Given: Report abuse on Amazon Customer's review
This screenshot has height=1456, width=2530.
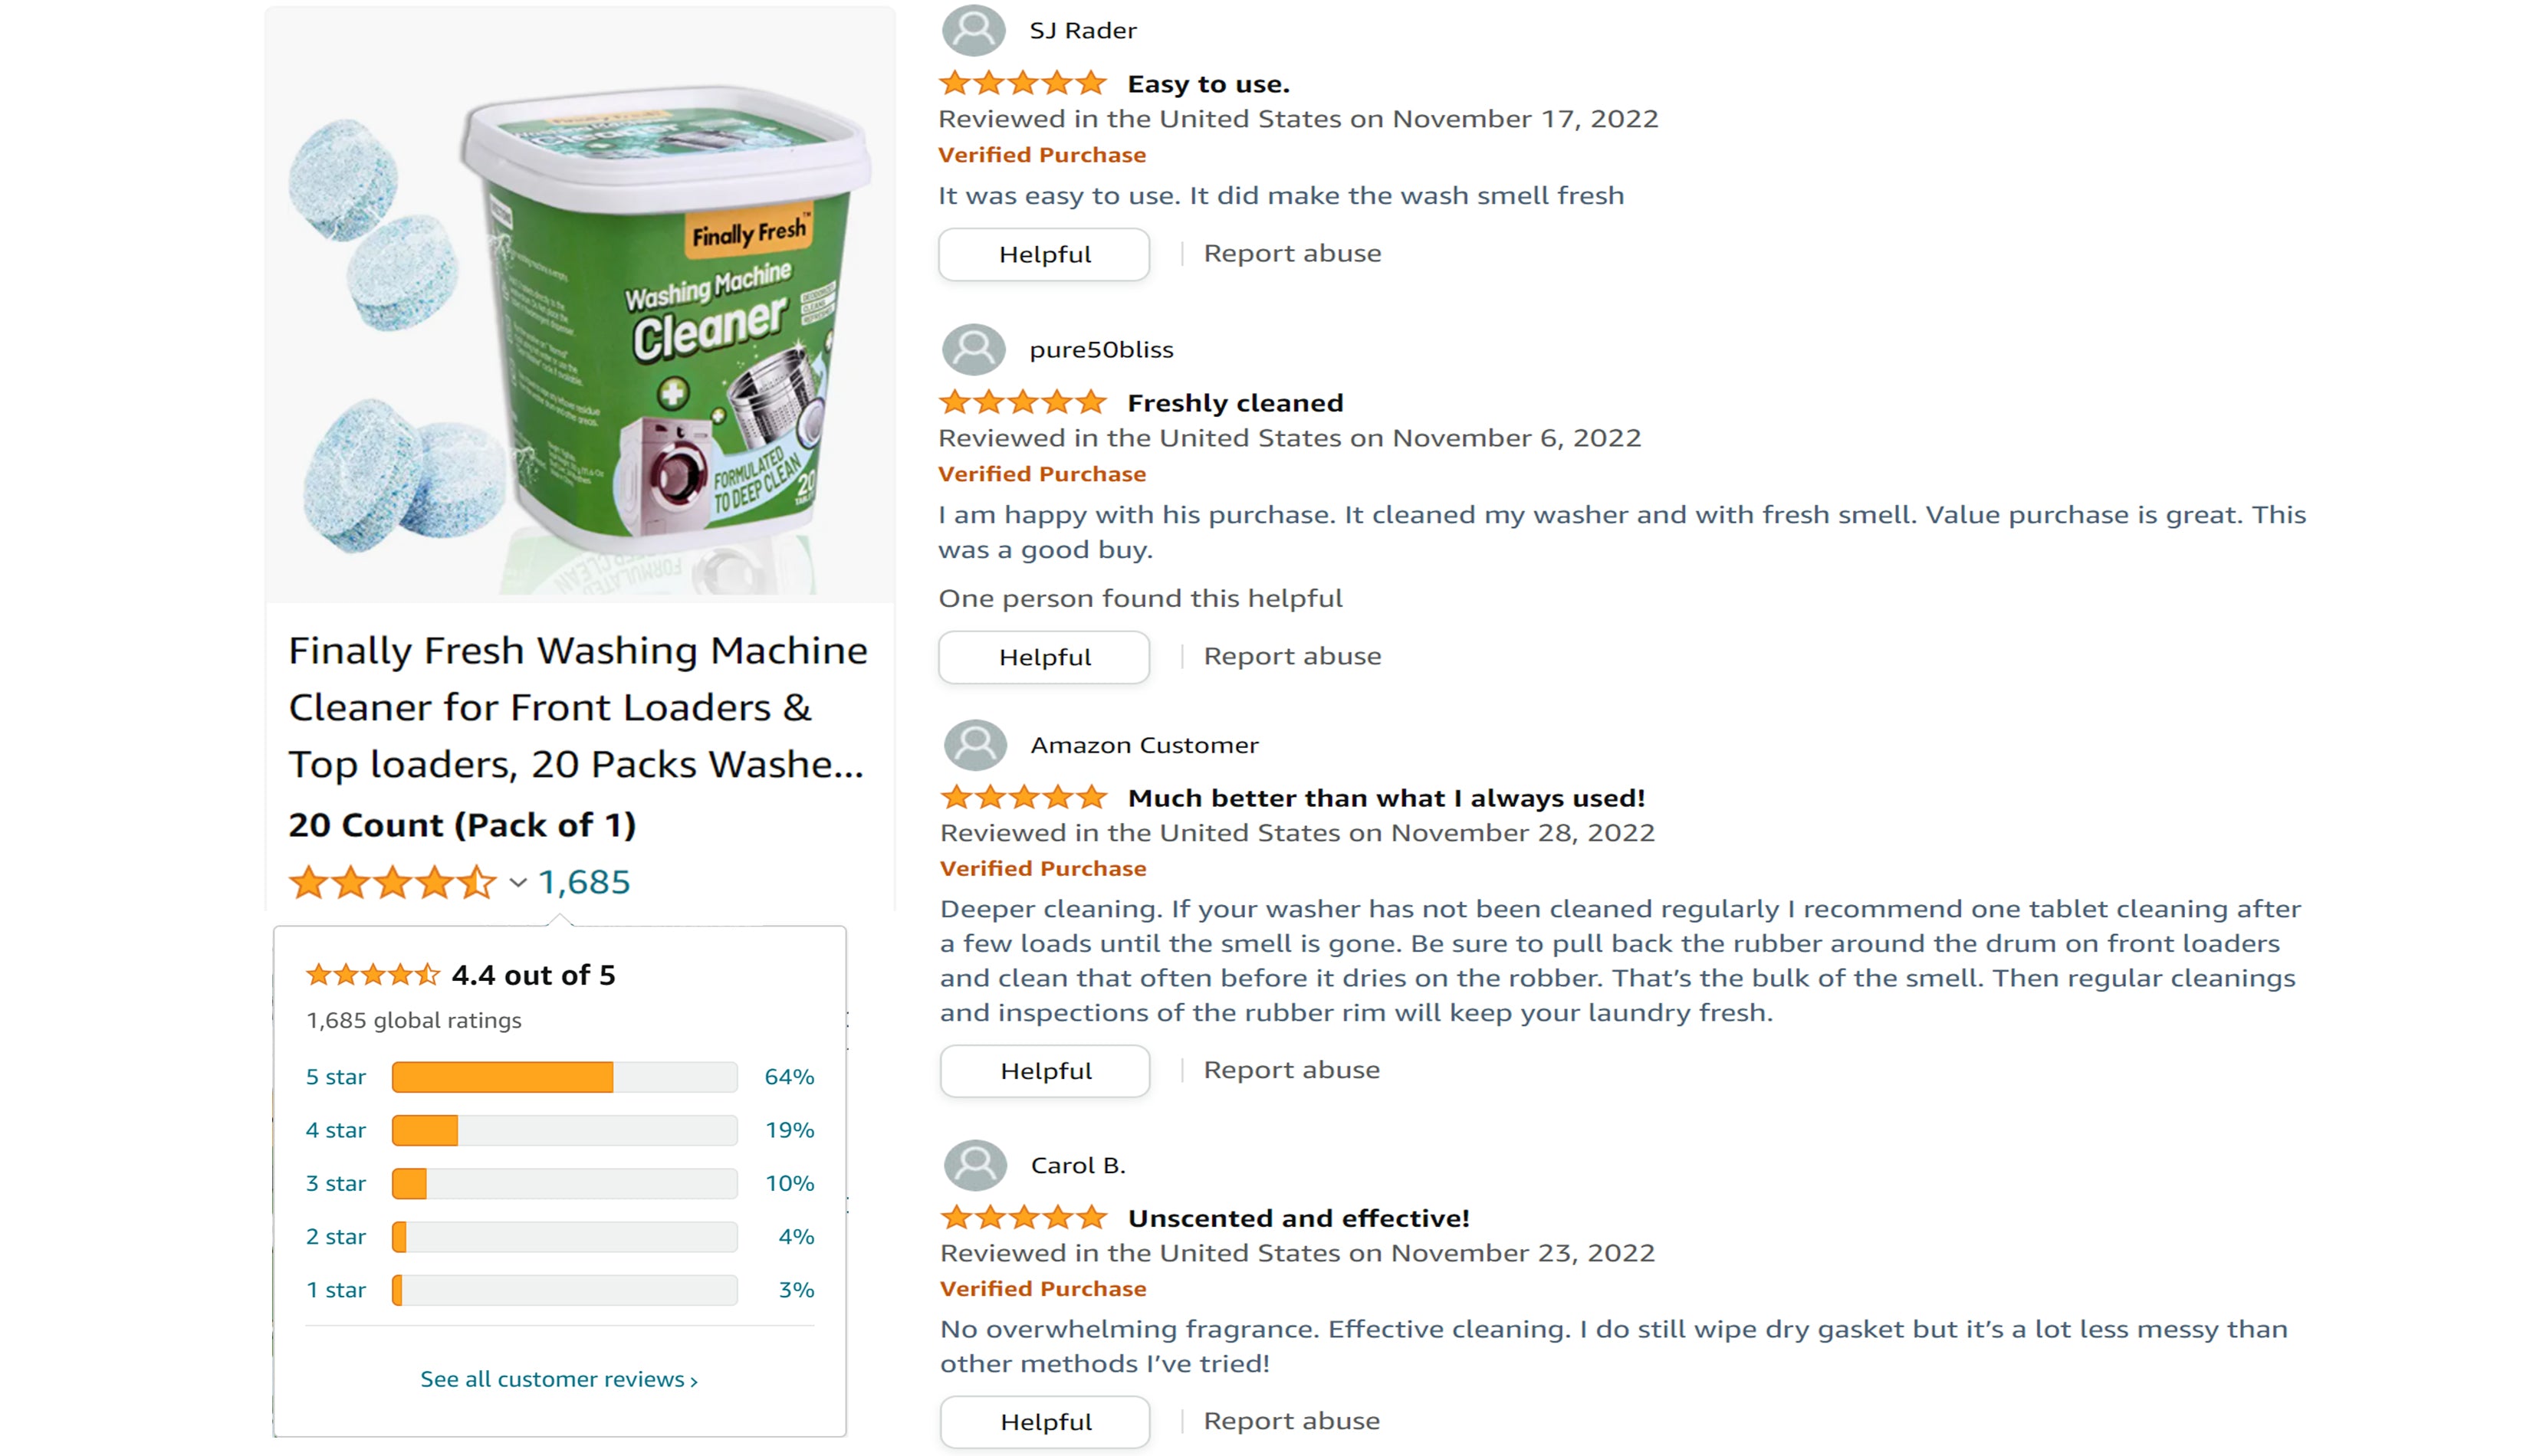Looking at the screenshot, I should (1290, 1070).
